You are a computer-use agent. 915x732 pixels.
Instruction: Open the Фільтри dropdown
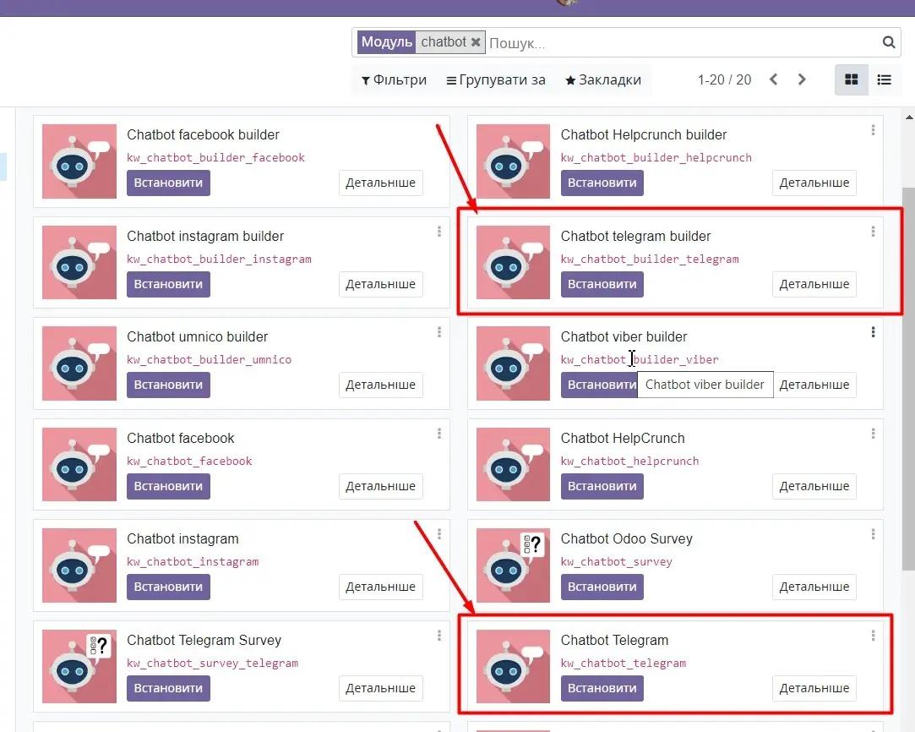pos(394,80)
